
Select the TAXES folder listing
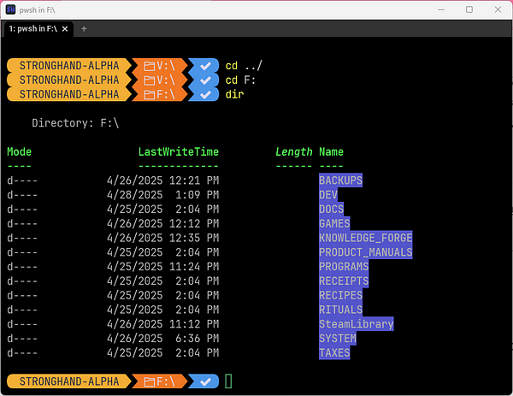click(334, 352)
